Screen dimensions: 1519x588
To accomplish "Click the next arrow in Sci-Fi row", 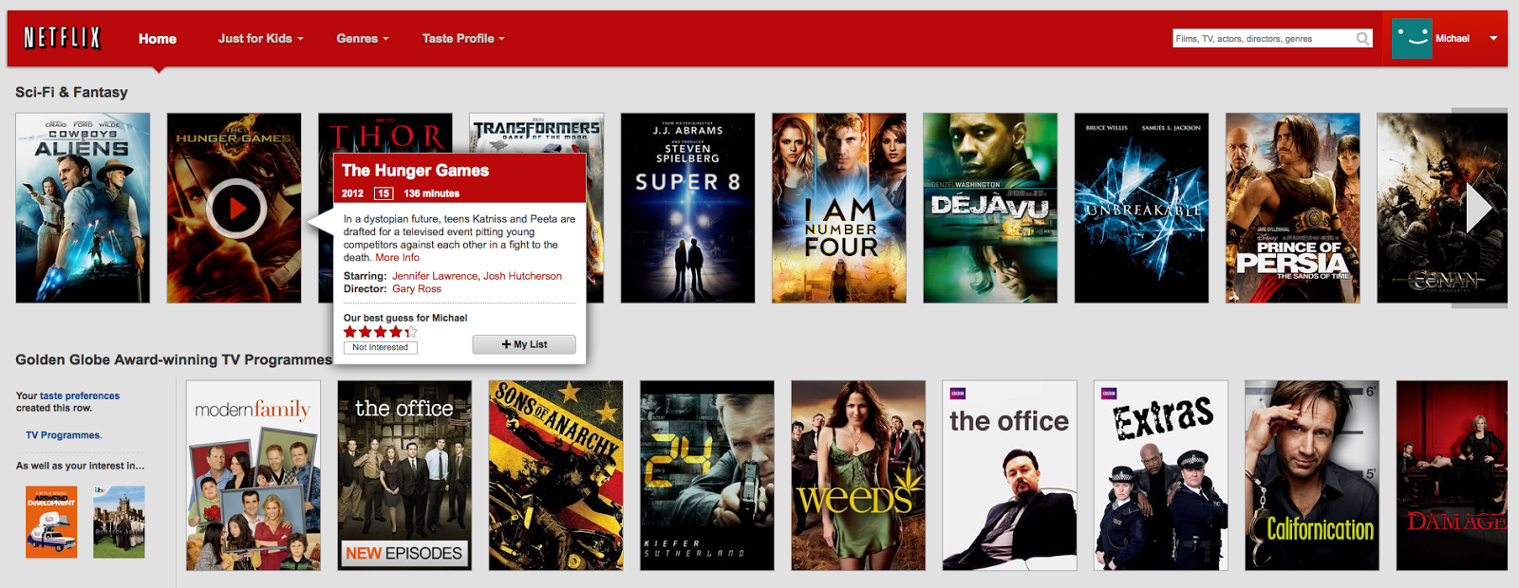I will [1479, 208].
